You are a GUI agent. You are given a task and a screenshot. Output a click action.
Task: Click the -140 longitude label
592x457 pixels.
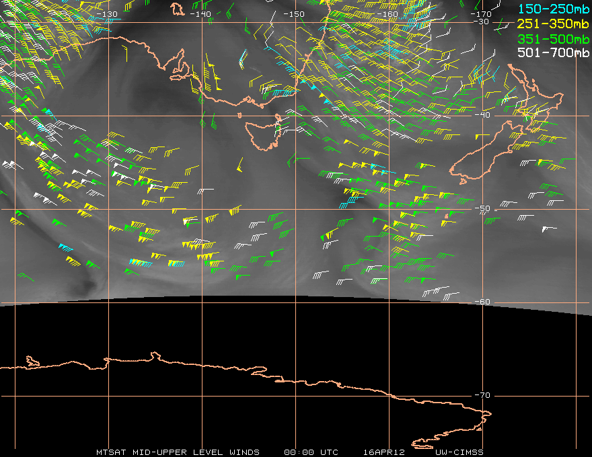[200, 14]
